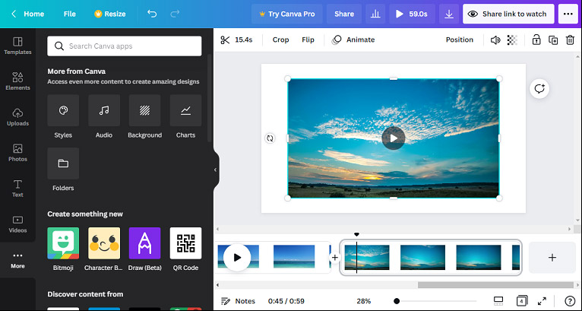This screenshot has height=311, width=582.
Task: Click the 28% zoom level
Action: click(364, 301)
